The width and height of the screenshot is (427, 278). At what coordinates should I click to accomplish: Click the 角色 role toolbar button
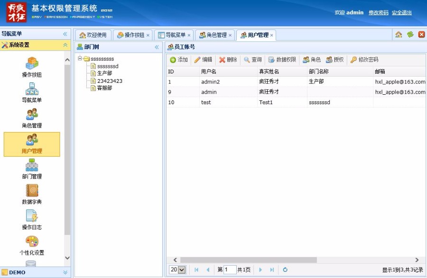(x=312, y=60)
